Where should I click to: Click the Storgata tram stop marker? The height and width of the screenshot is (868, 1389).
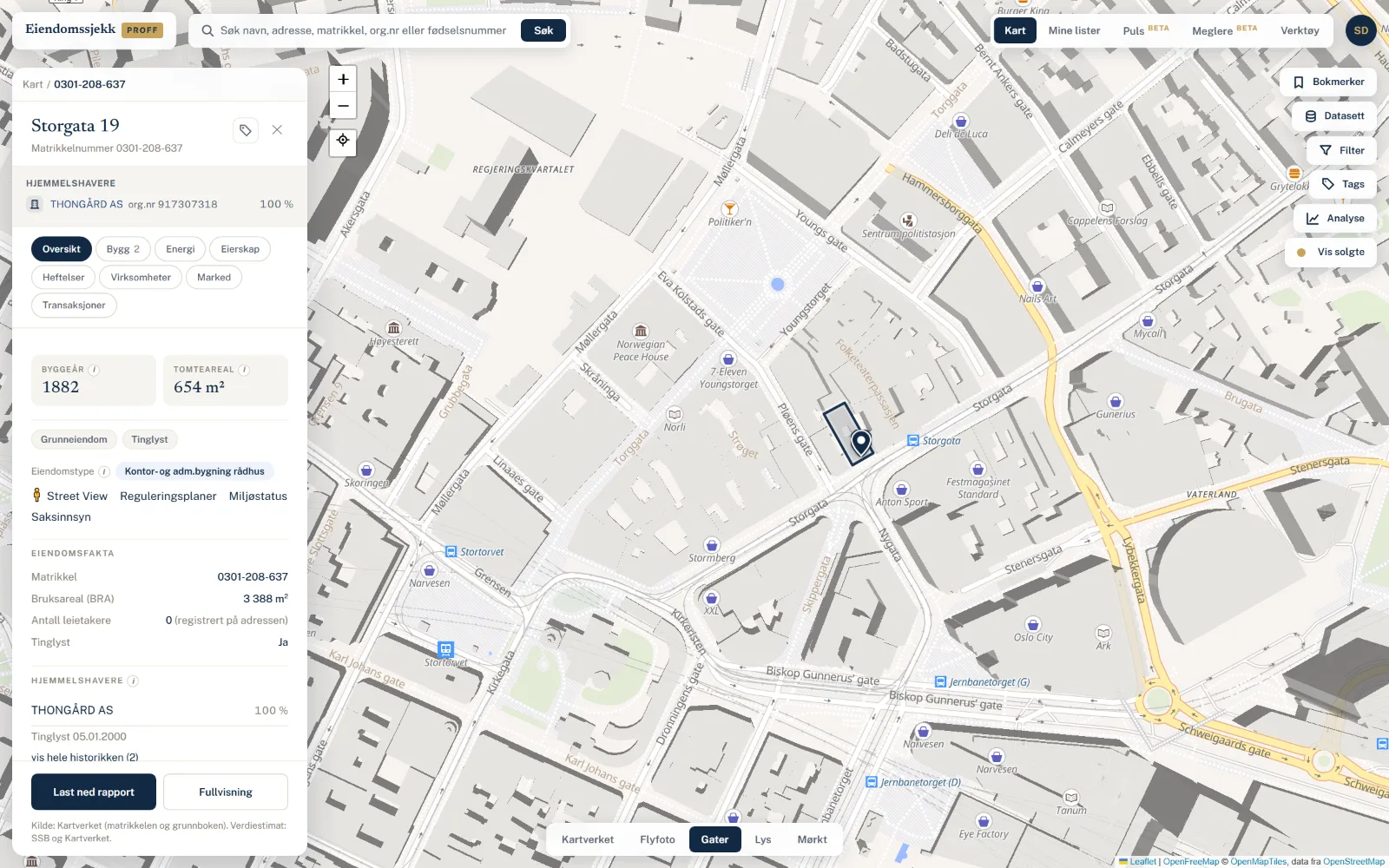tap(912, 441)
